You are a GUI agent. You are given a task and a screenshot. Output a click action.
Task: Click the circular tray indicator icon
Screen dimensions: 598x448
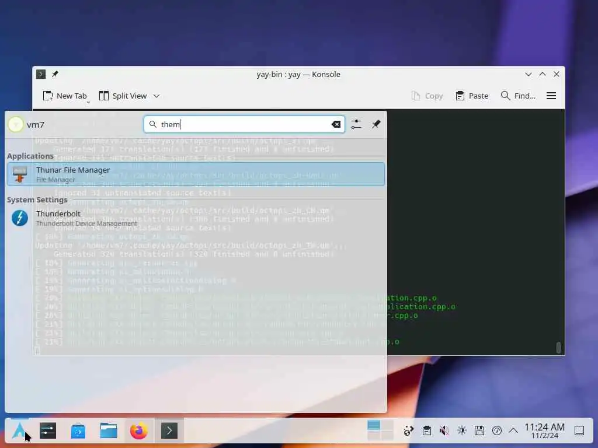pyautogui.click(x=497, y=431)
